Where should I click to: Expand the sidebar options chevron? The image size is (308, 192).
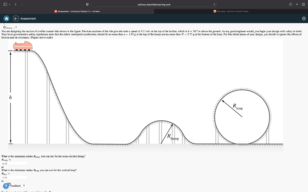pos(10,4)
